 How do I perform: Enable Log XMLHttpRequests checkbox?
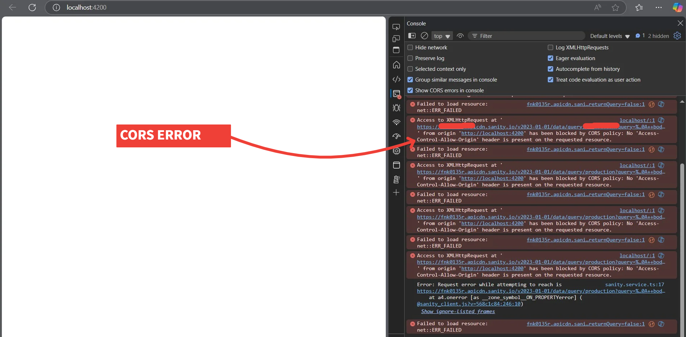551,47
